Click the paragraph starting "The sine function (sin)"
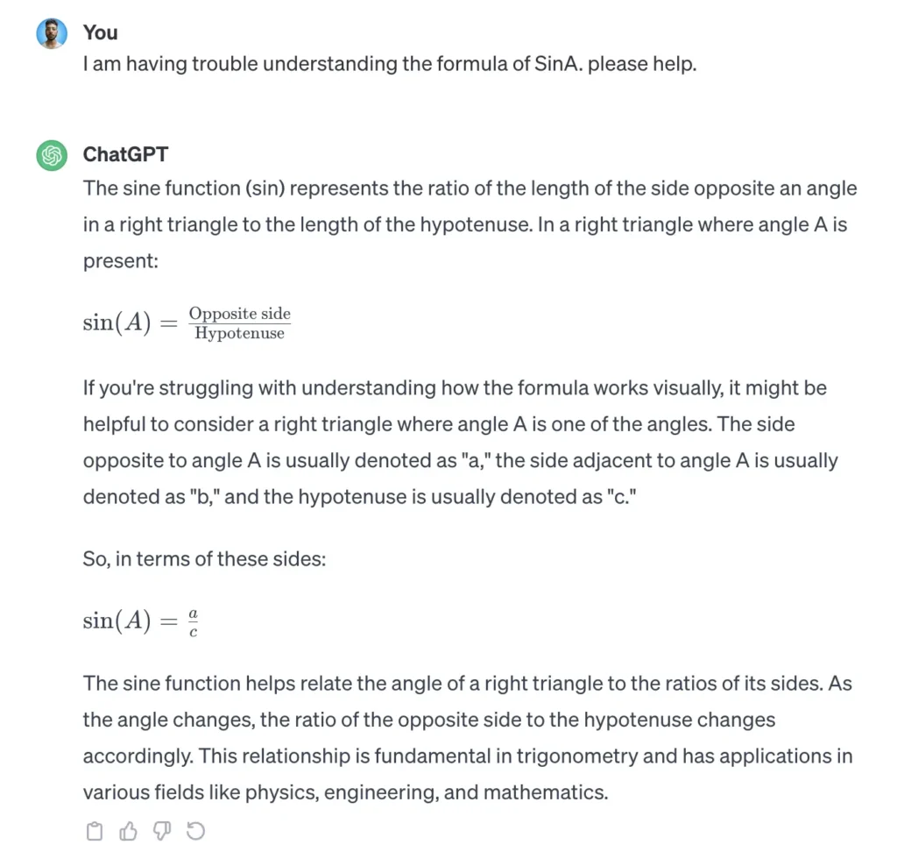Screen dimensions: 897x866 point(470,224)
